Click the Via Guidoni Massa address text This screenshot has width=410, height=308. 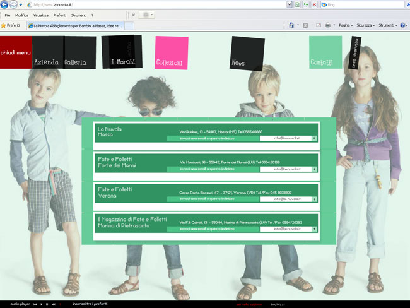coord(221,132)
